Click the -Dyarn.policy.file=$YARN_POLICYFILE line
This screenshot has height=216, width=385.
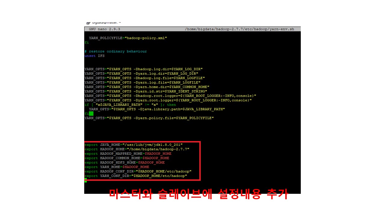click(149, 118)
